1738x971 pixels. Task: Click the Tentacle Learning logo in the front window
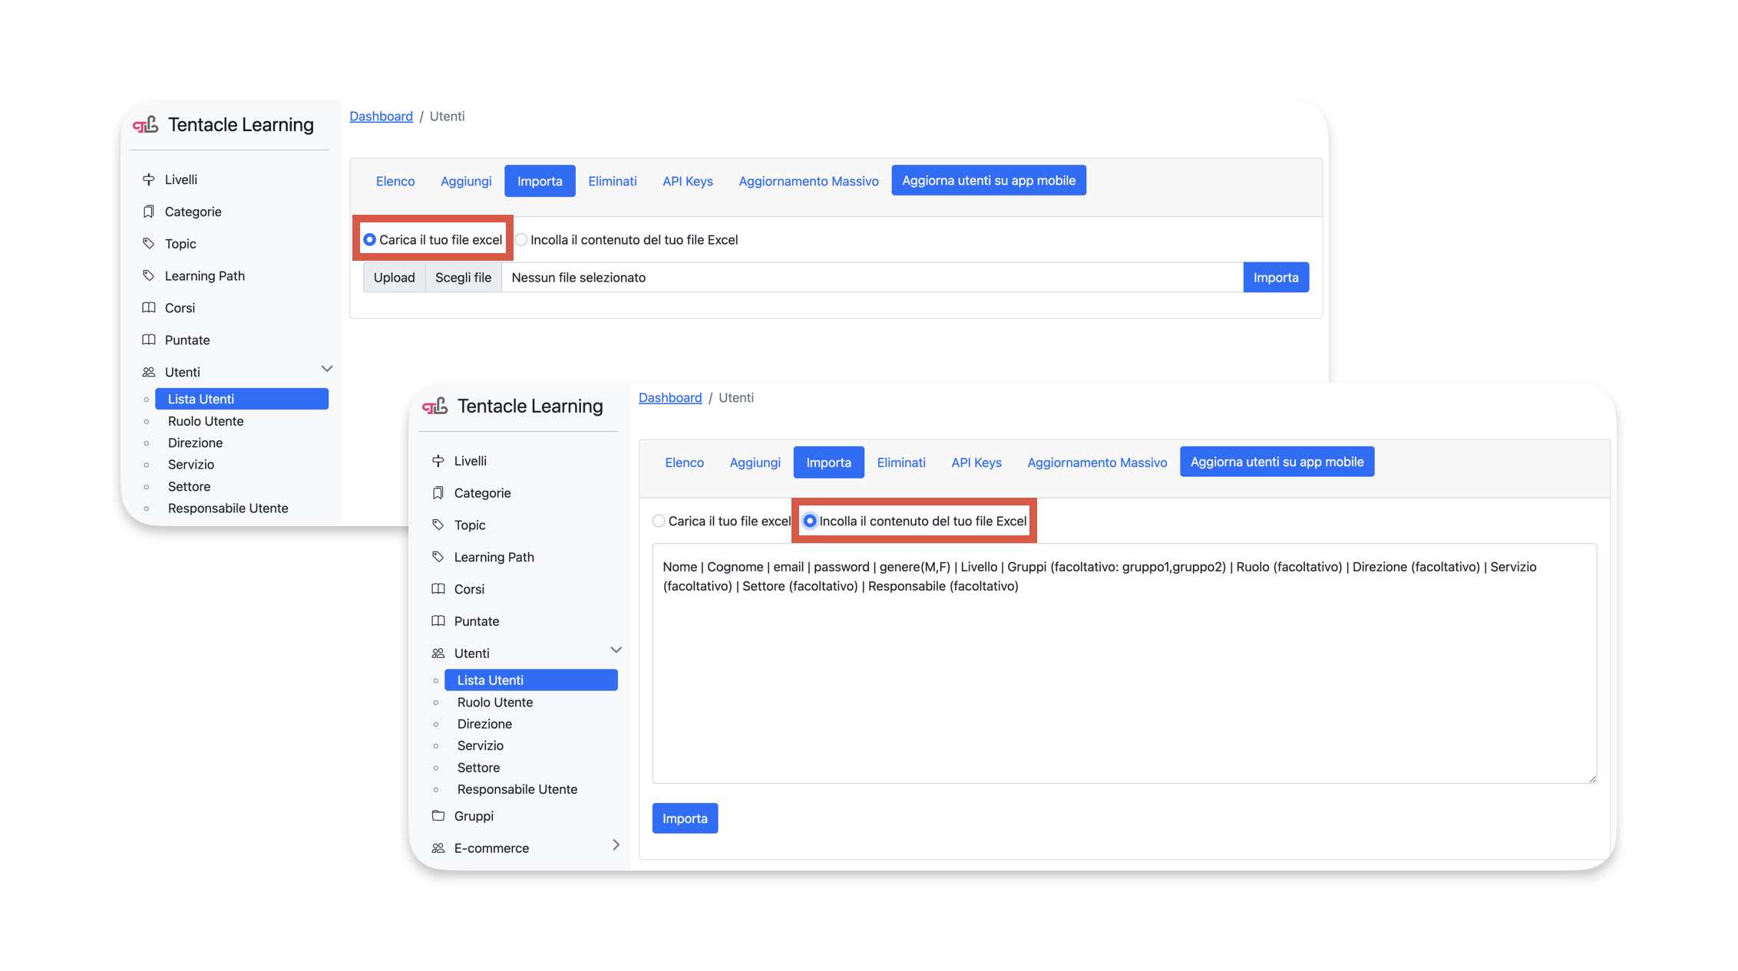[x=435, y=406]
